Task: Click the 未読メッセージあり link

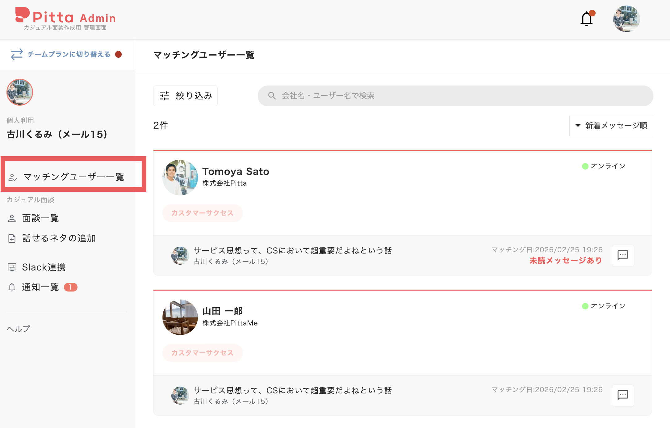Action: (565, 260)
